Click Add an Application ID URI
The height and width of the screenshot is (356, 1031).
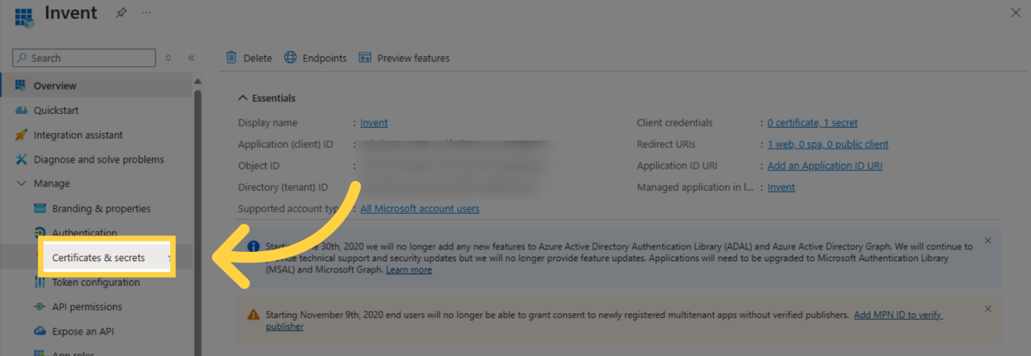pyautogui.click(x=825, y=165)
